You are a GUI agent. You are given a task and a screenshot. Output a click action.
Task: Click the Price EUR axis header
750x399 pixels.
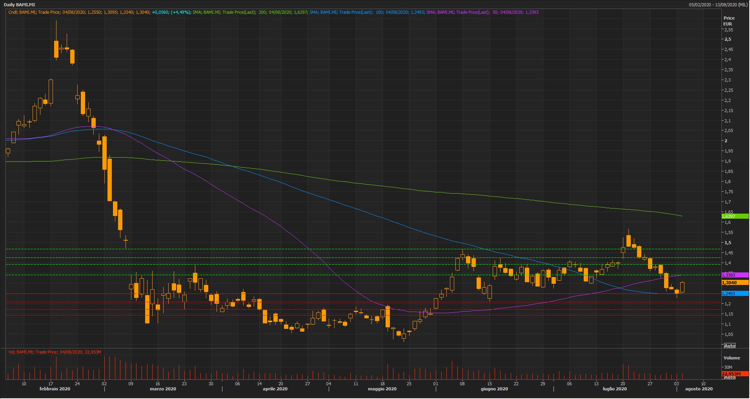pyautogui.click(x=729, y=21)
